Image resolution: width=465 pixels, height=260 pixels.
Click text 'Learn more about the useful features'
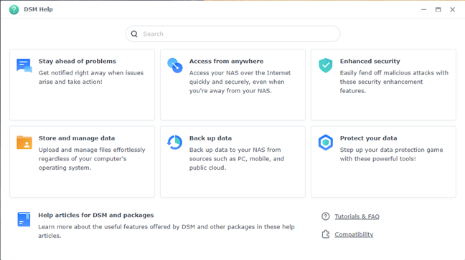93,227
